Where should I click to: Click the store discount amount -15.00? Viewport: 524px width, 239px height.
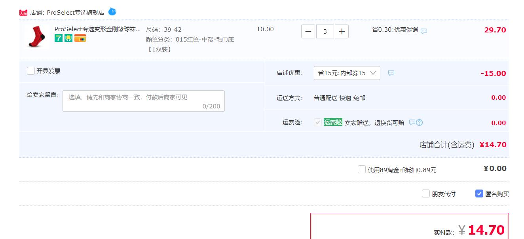click(493, 73)
